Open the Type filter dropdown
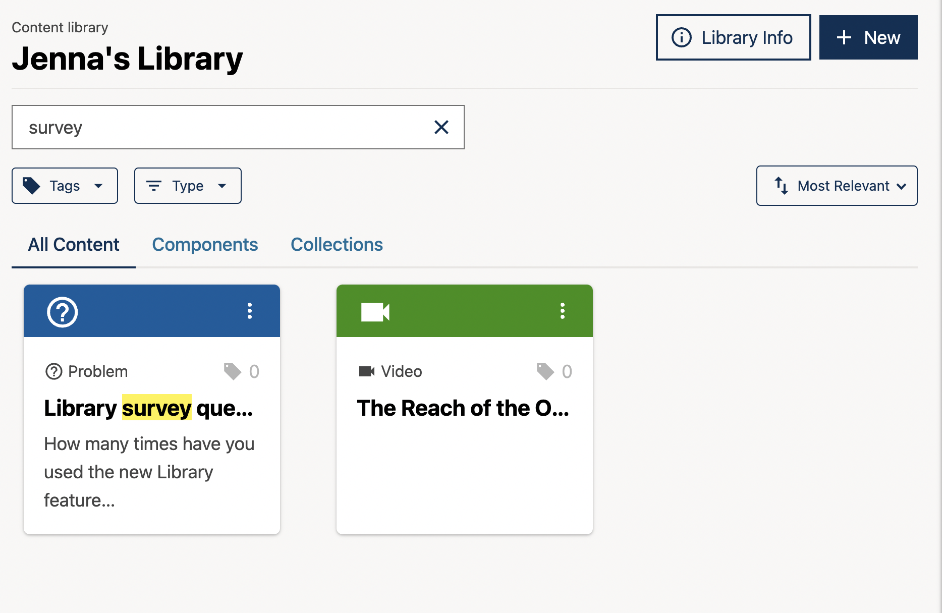944x613 pixels. [x=188, y=186]
